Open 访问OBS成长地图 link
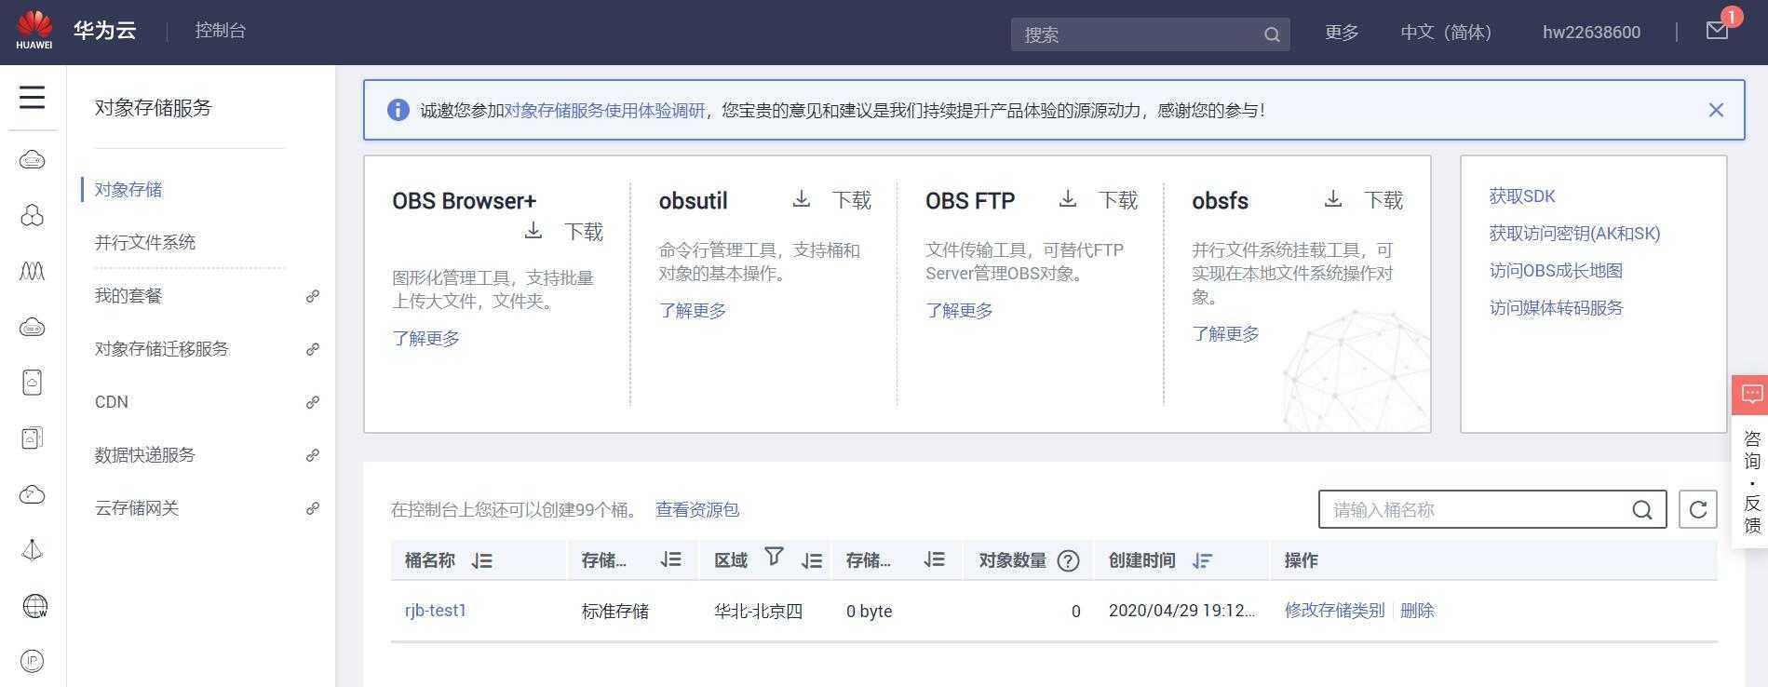This screenshot has width=1768, height=687. pyautogui.click(x=1556, y=271)
